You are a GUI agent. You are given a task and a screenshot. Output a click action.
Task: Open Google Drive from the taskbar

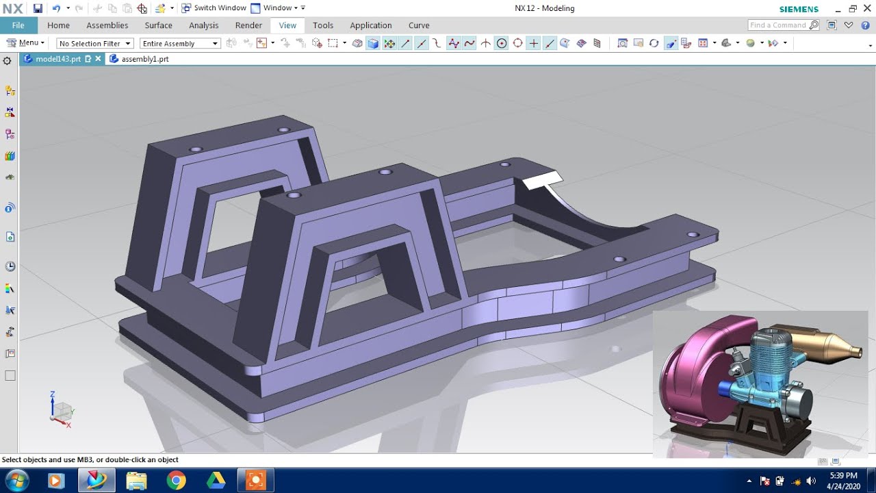click(216, 481)
